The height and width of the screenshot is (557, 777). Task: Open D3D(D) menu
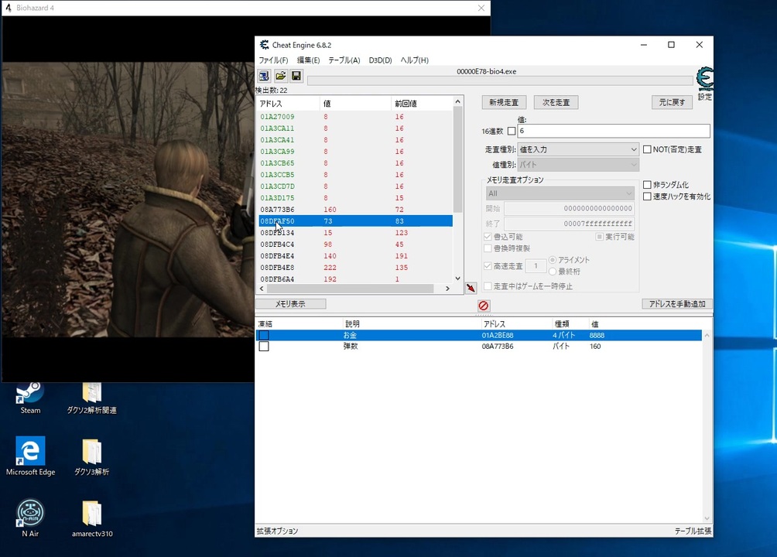[380, 60]
